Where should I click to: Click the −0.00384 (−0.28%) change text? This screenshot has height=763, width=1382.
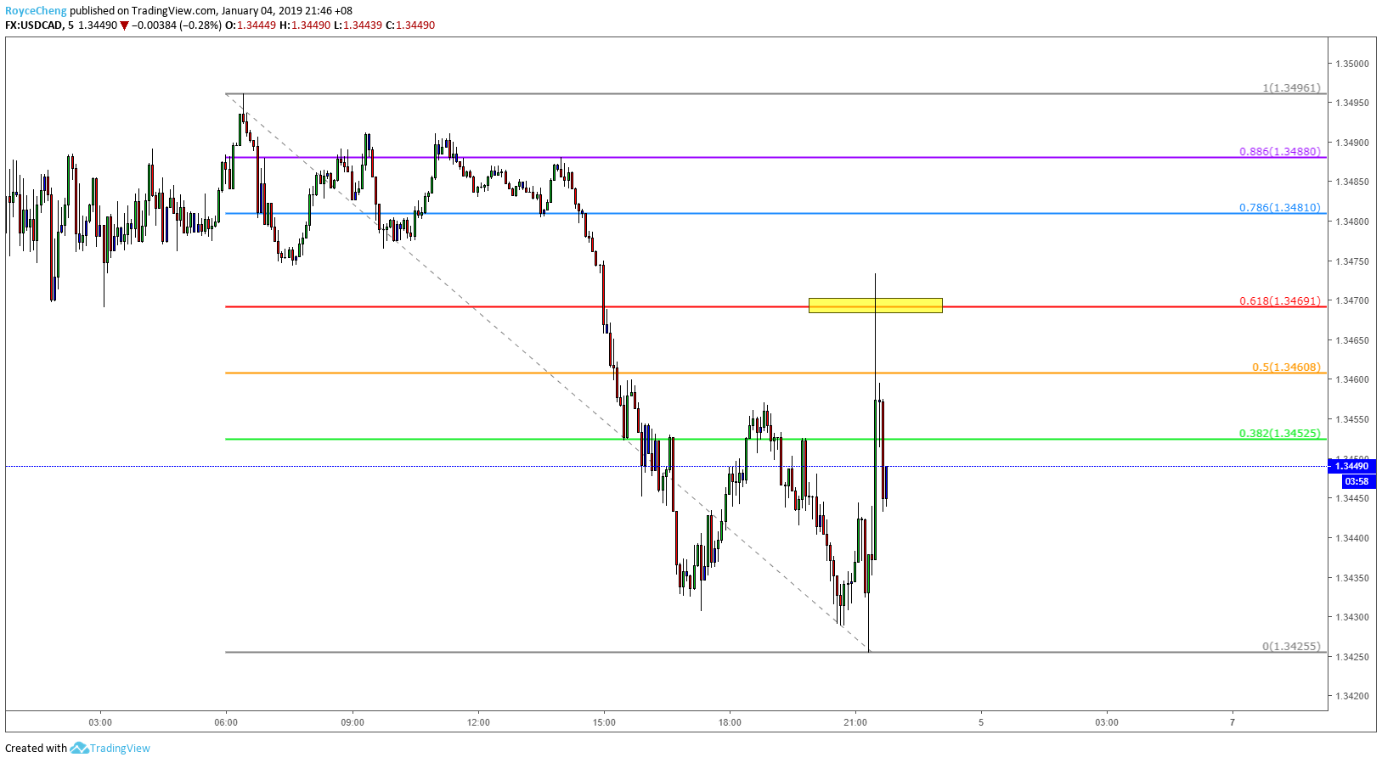(x=177, y=25)
